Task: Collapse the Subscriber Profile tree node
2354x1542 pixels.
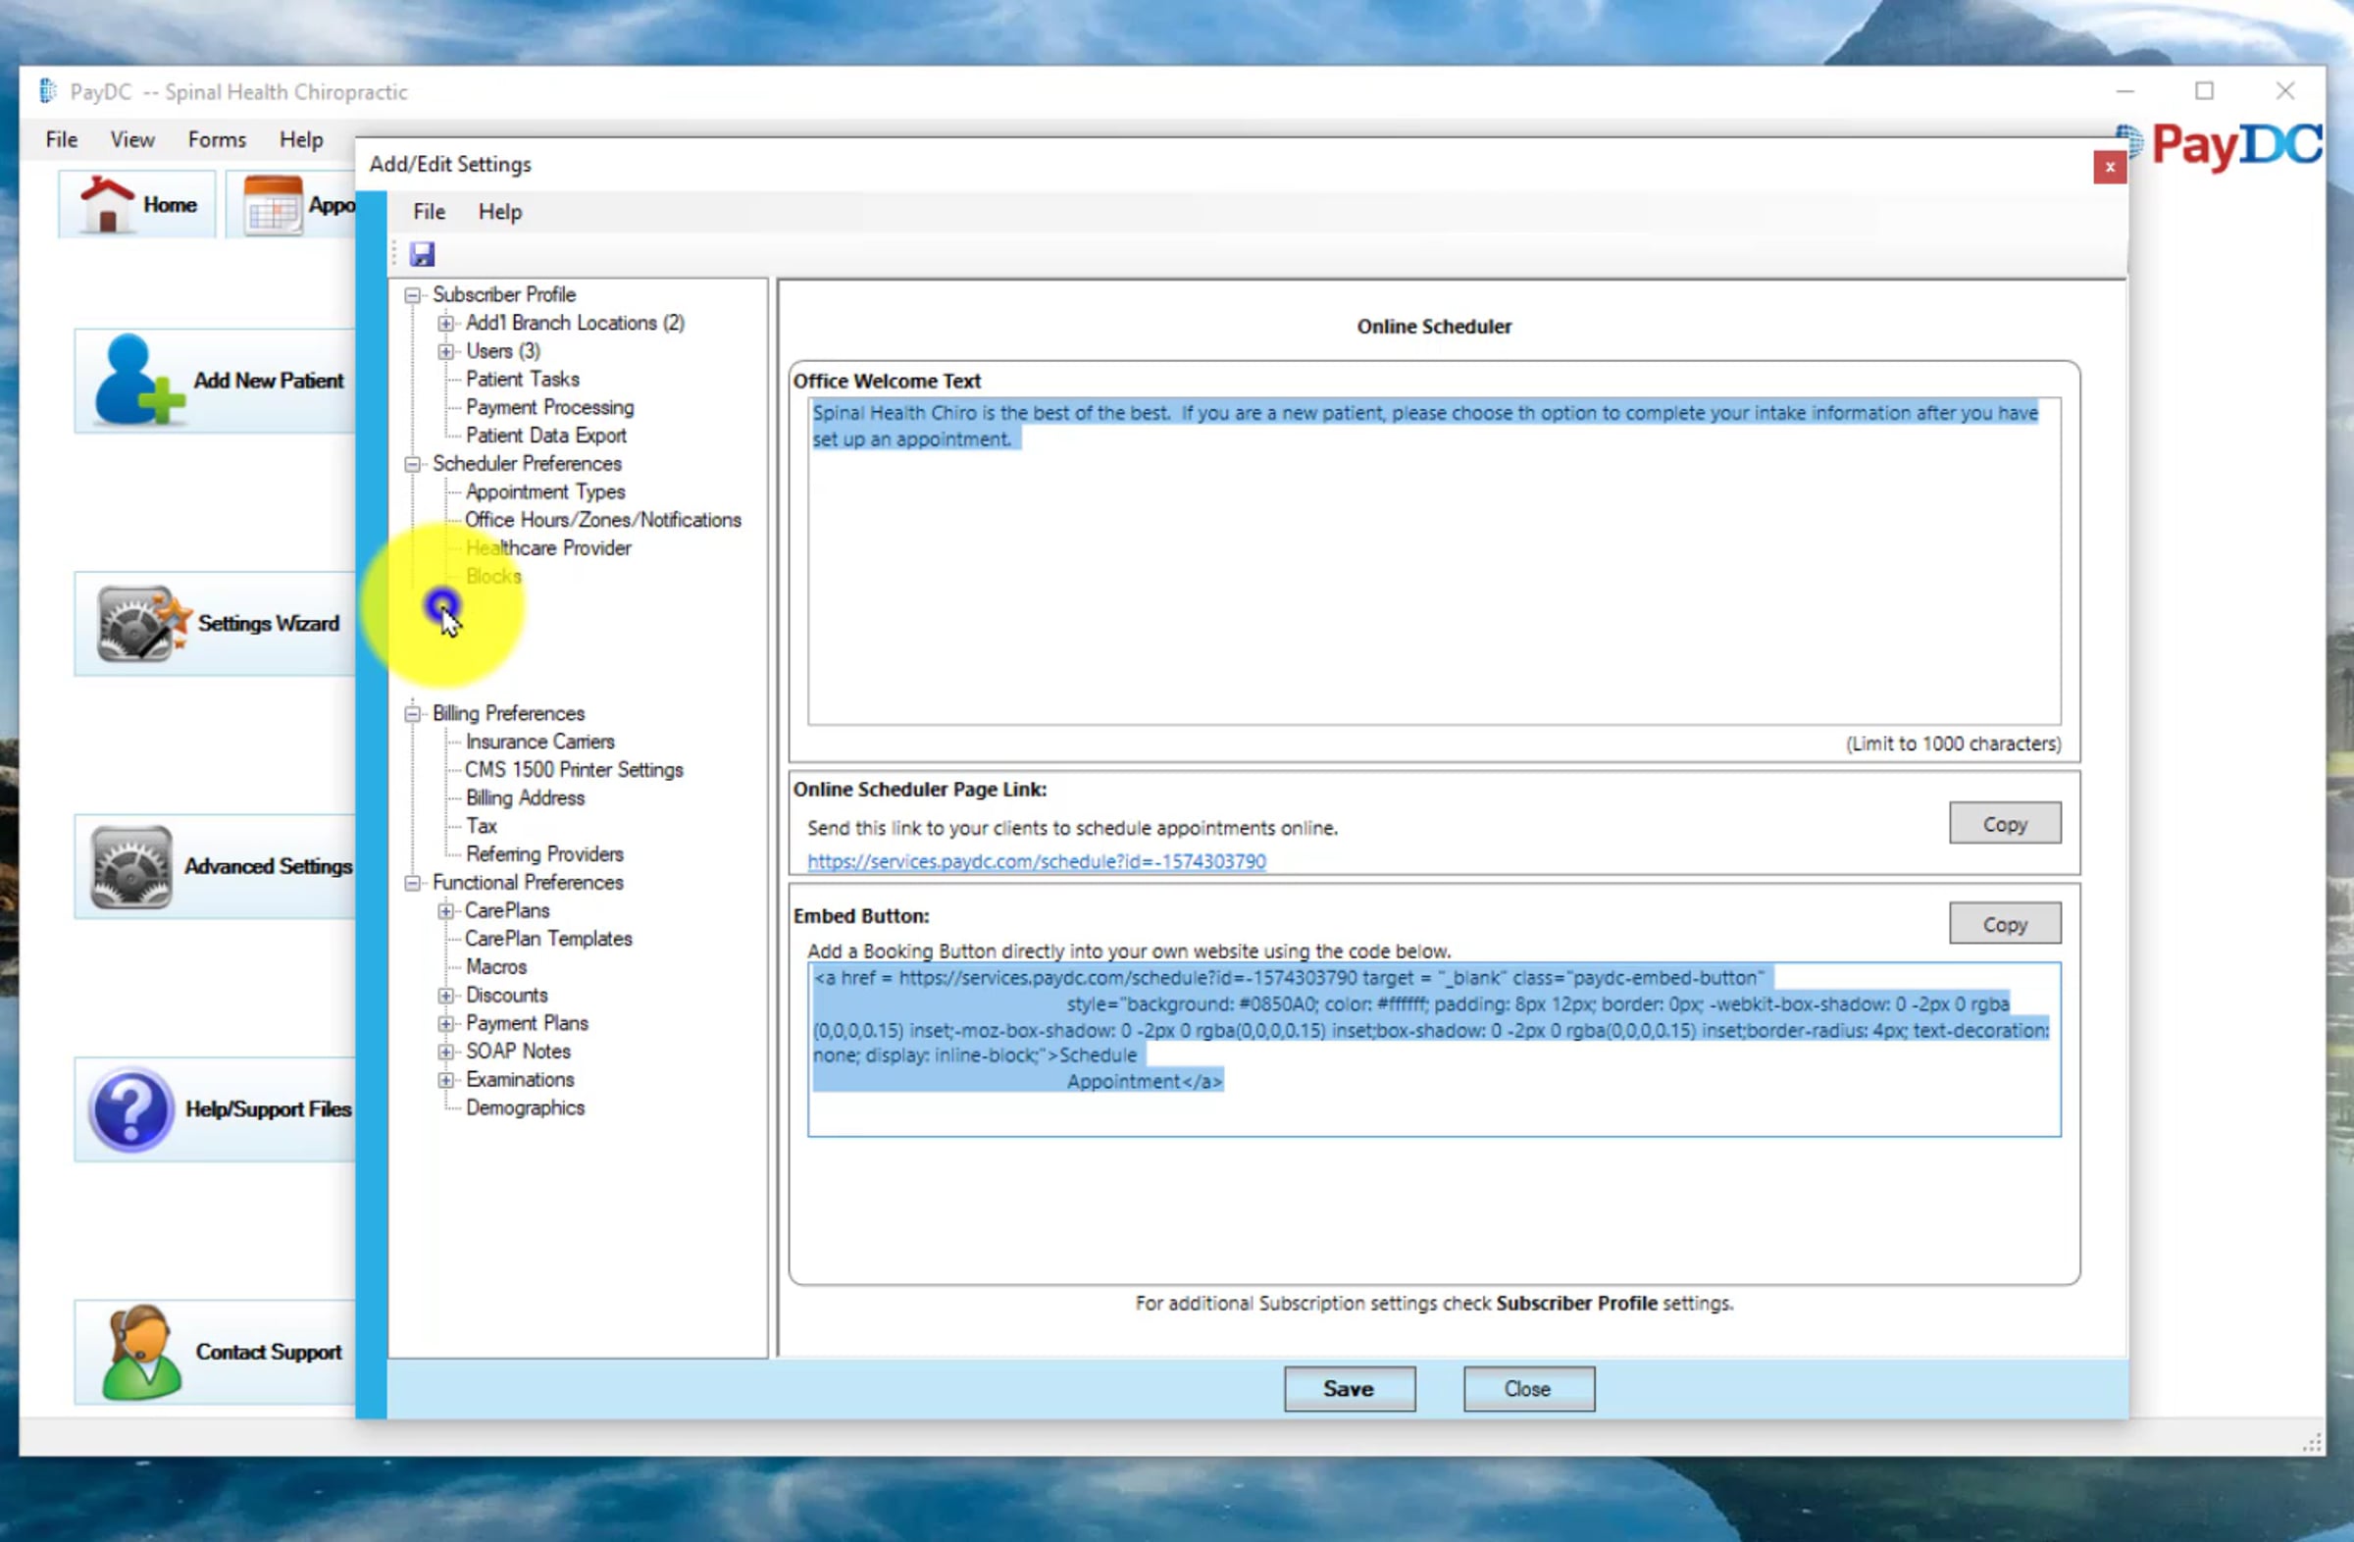Action: click(413, 294)
